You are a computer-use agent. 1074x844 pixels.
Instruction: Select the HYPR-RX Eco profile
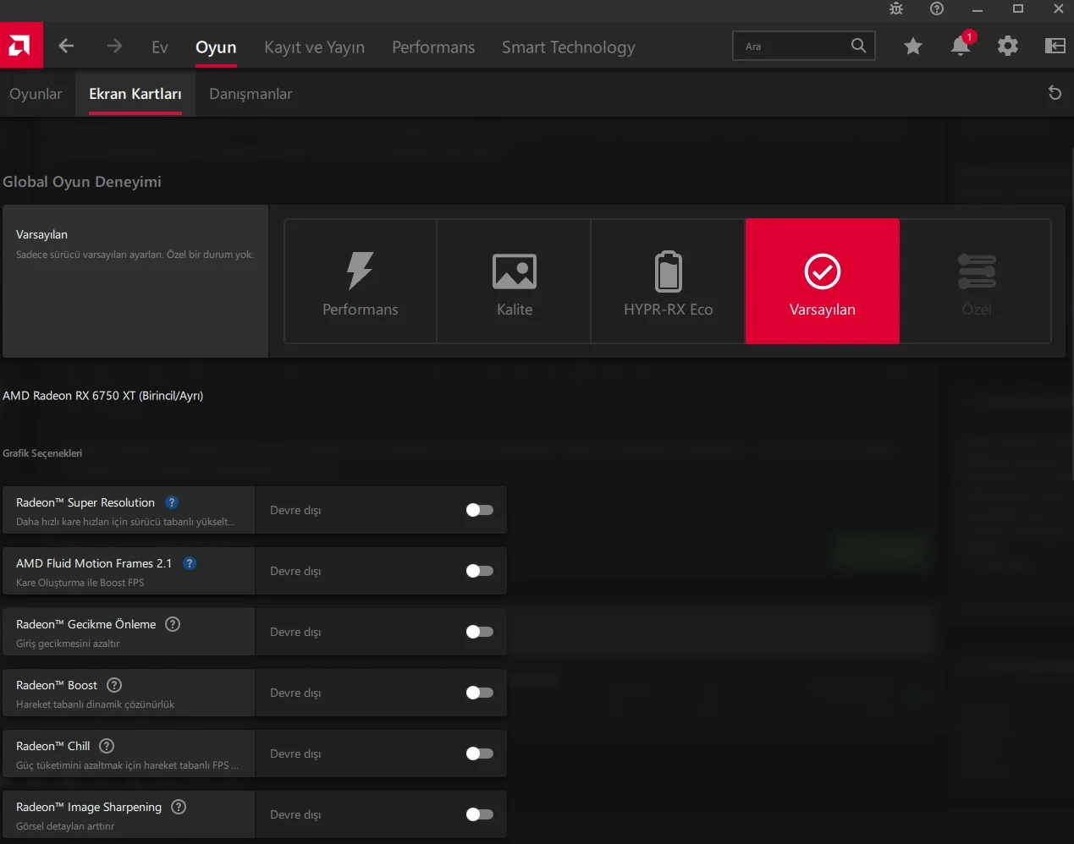click(668, 282)
